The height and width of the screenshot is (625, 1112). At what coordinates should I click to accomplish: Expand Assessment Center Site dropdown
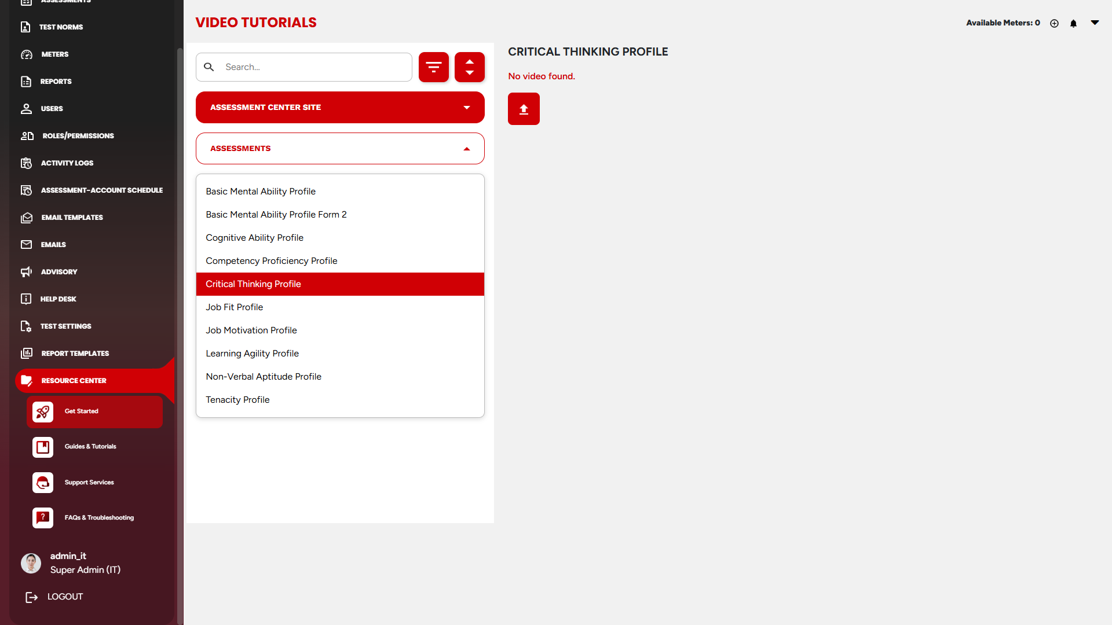340,108
